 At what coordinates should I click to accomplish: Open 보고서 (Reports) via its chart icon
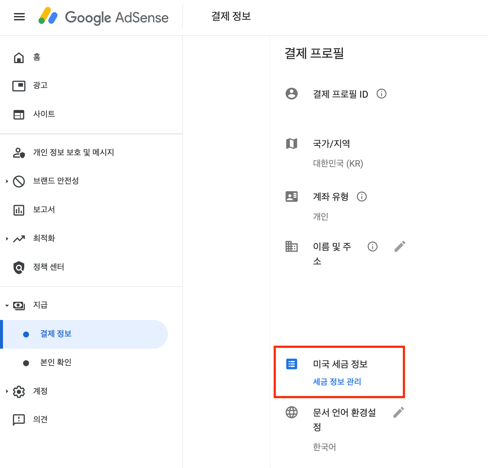19,210
